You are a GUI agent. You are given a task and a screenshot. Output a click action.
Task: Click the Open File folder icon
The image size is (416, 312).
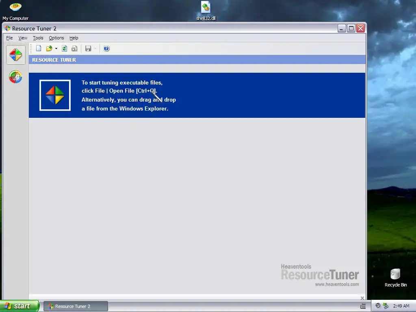49,48
